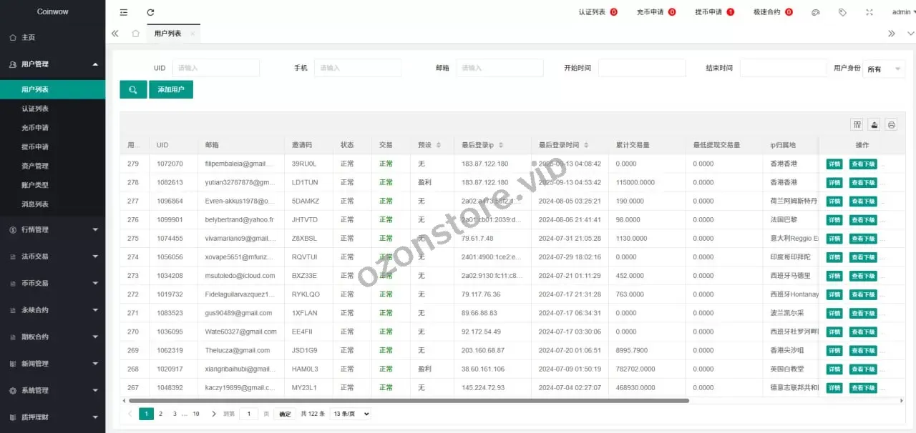Click the tag/note icon in the header

pos(842,12)
